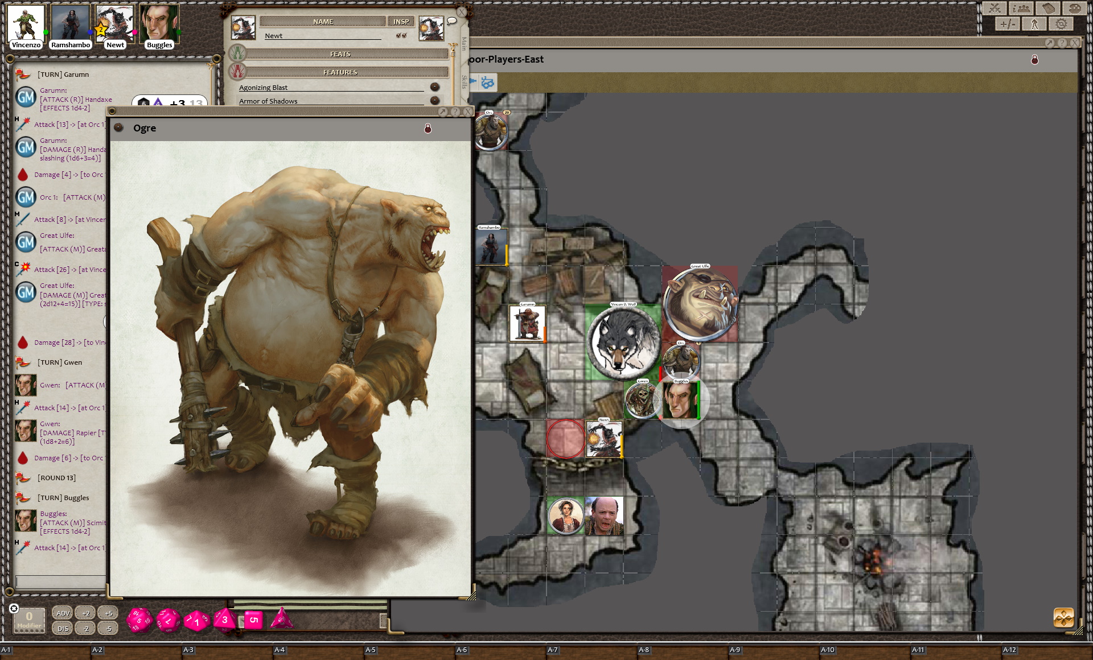Screen dimensions: 1093x660
Task: Click the help button on Ogre window
Action: coord(455,112)
